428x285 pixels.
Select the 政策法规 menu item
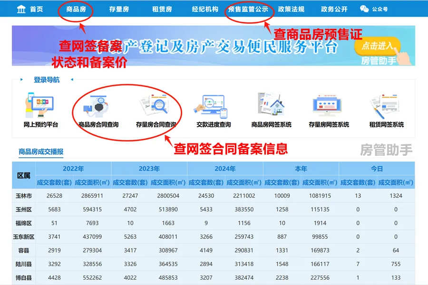[x=291, y=9]
